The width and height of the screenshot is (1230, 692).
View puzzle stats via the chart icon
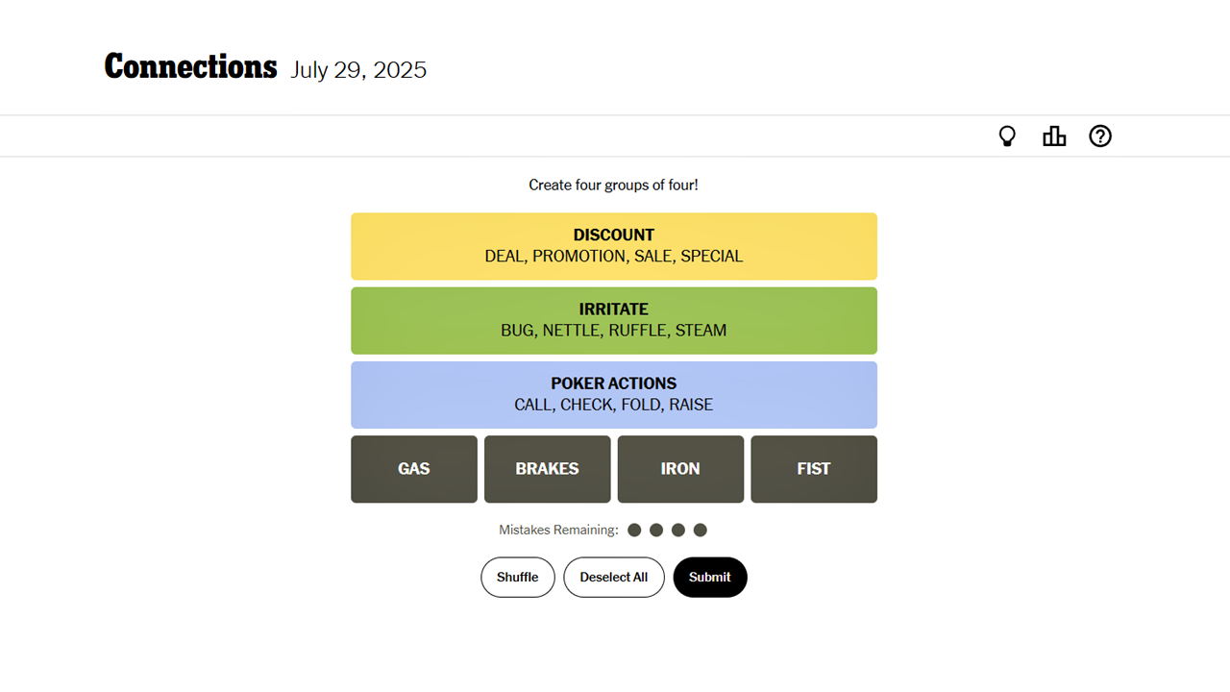point(1054,136)
